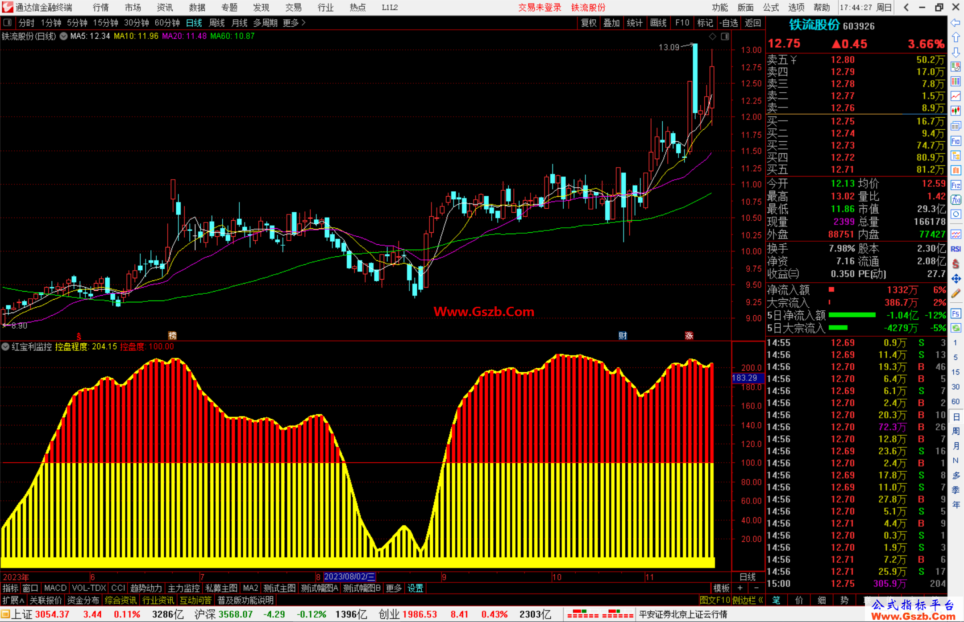Click the circle sidebar icon
Image resolution: width=964 pixels, height=622 pixels.
(956, 214)
